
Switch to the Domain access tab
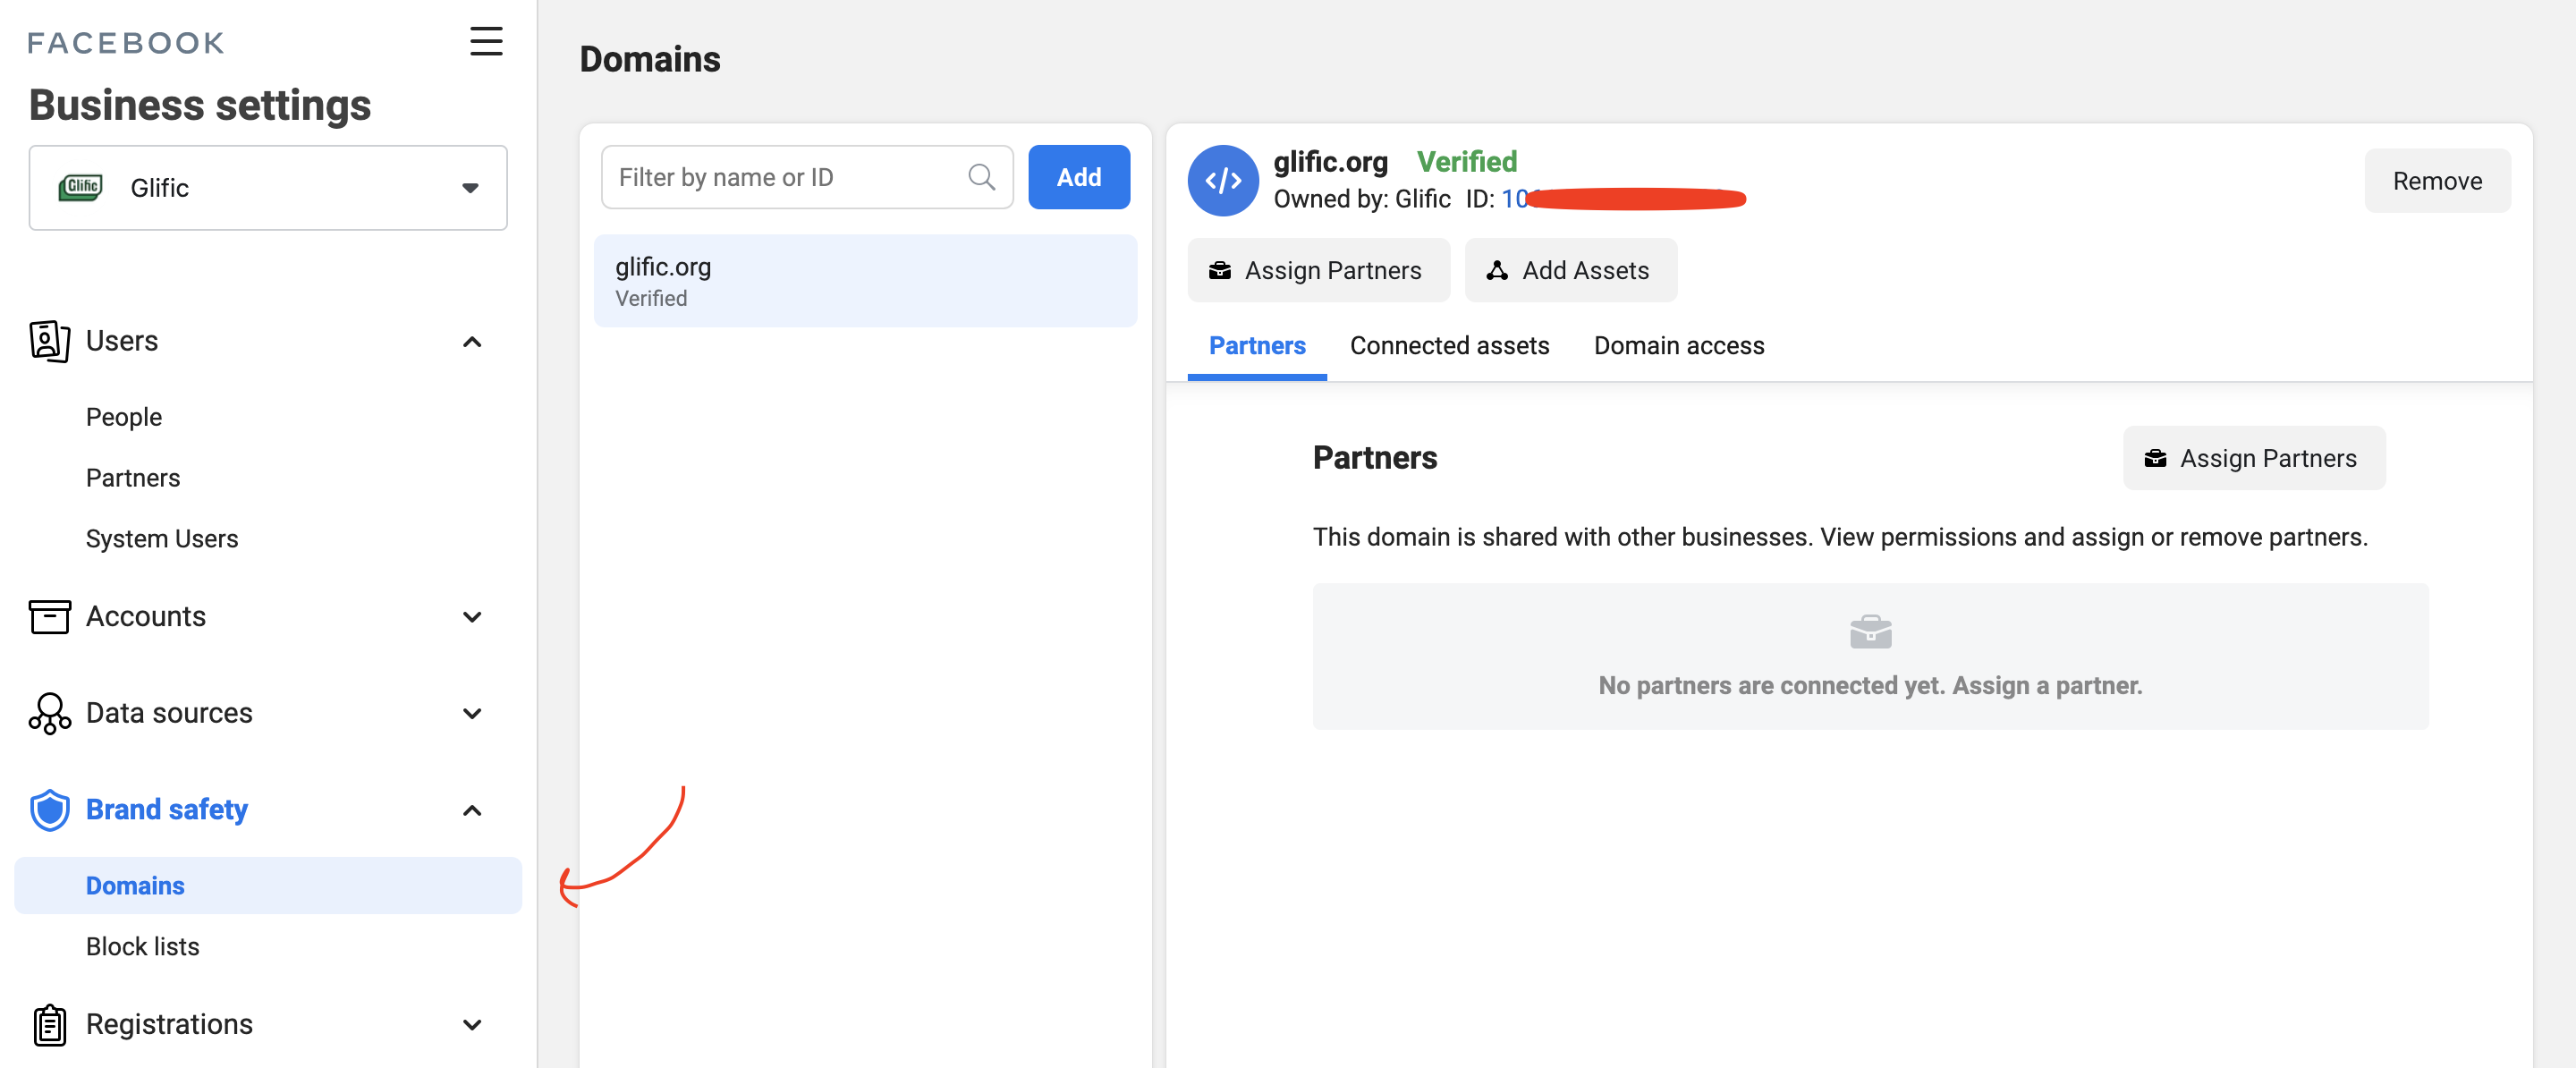(x=1679, y=346)
